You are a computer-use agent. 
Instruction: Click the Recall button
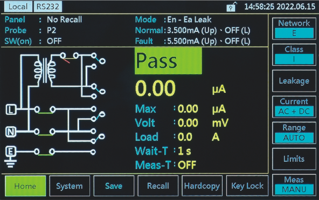coord(158,186)
